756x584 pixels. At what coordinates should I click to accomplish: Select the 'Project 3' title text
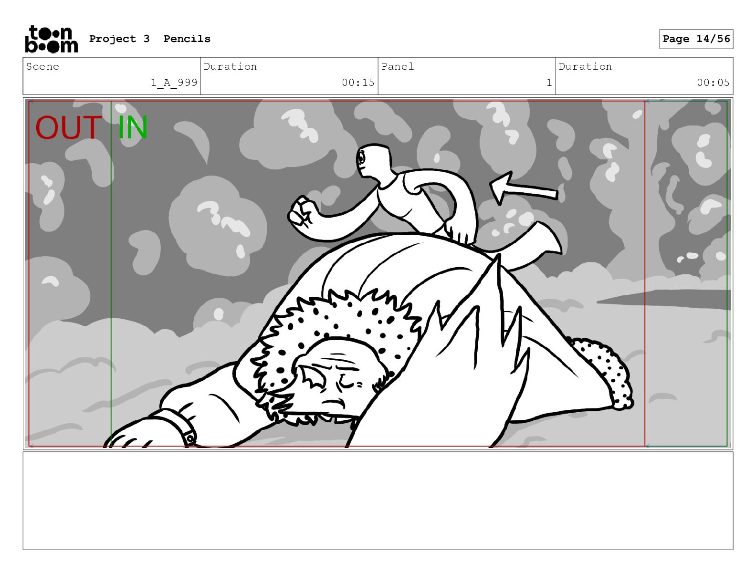pos(119,39)
